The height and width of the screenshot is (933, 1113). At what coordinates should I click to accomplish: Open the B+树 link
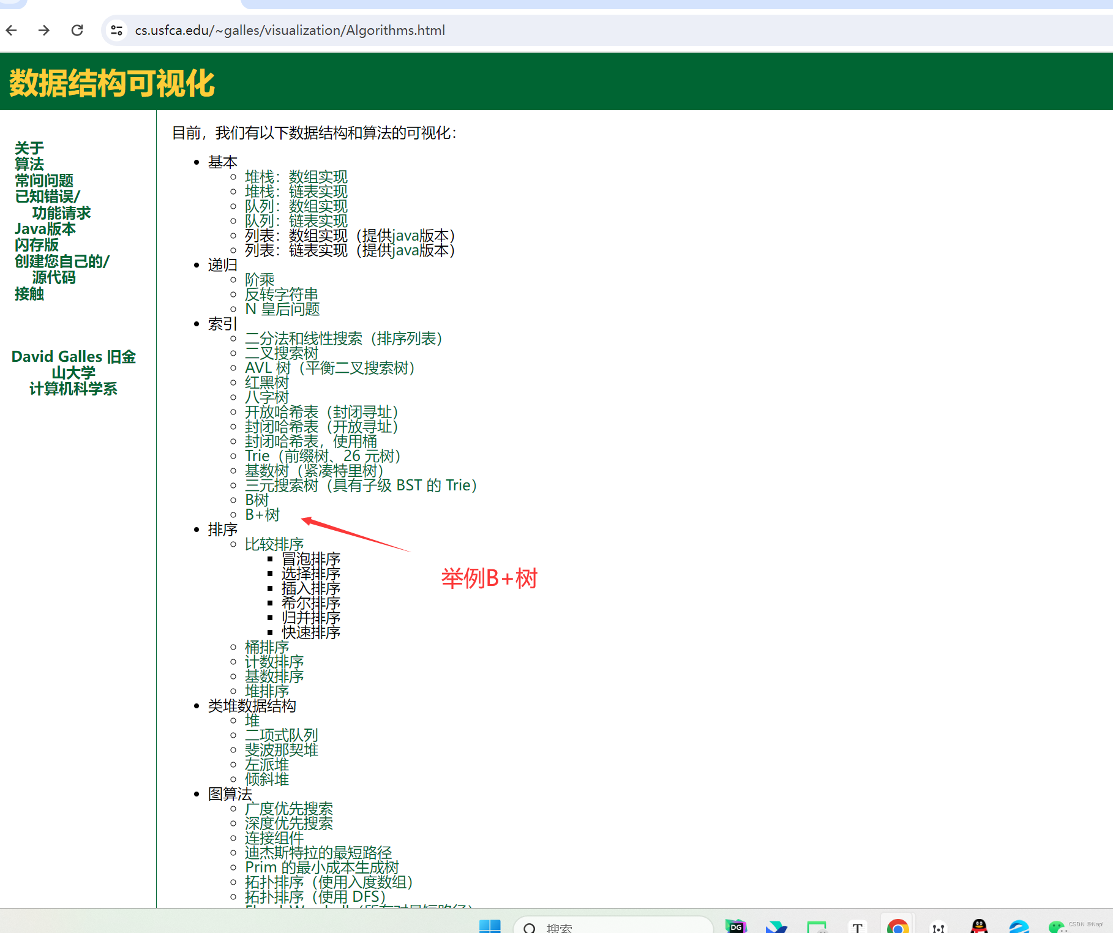tap(262, 515)
